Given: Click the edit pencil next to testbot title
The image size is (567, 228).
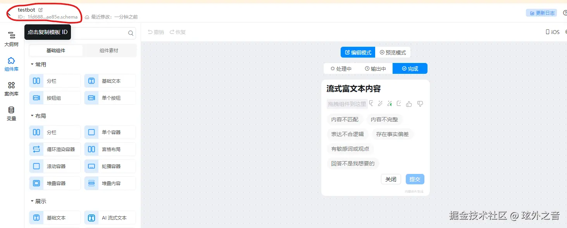Looking at the screenshot, I should point(40,9).
